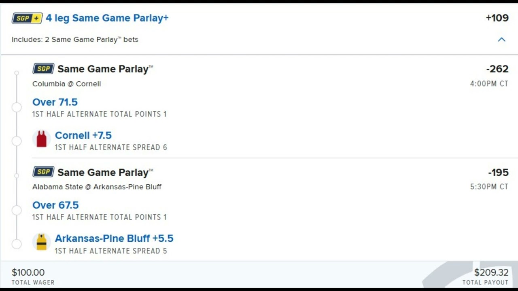Collapse the 4 leg parlay chevron
518x291 pixels.
(501, 40)
